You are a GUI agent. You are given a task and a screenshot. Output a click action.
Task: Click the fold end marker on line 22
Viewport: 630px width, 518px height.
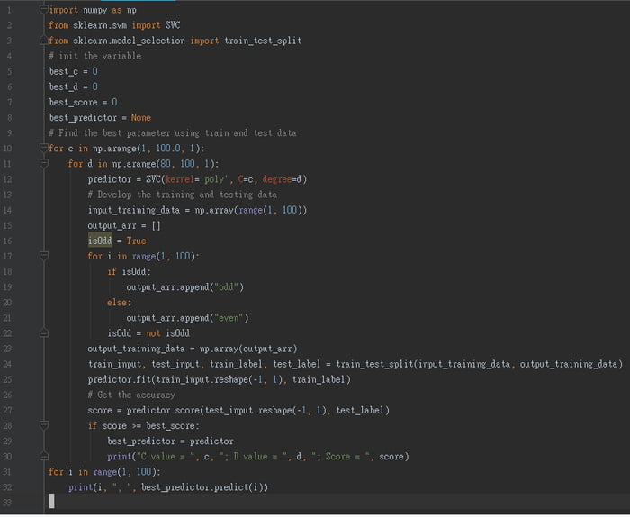pos(43,332)
